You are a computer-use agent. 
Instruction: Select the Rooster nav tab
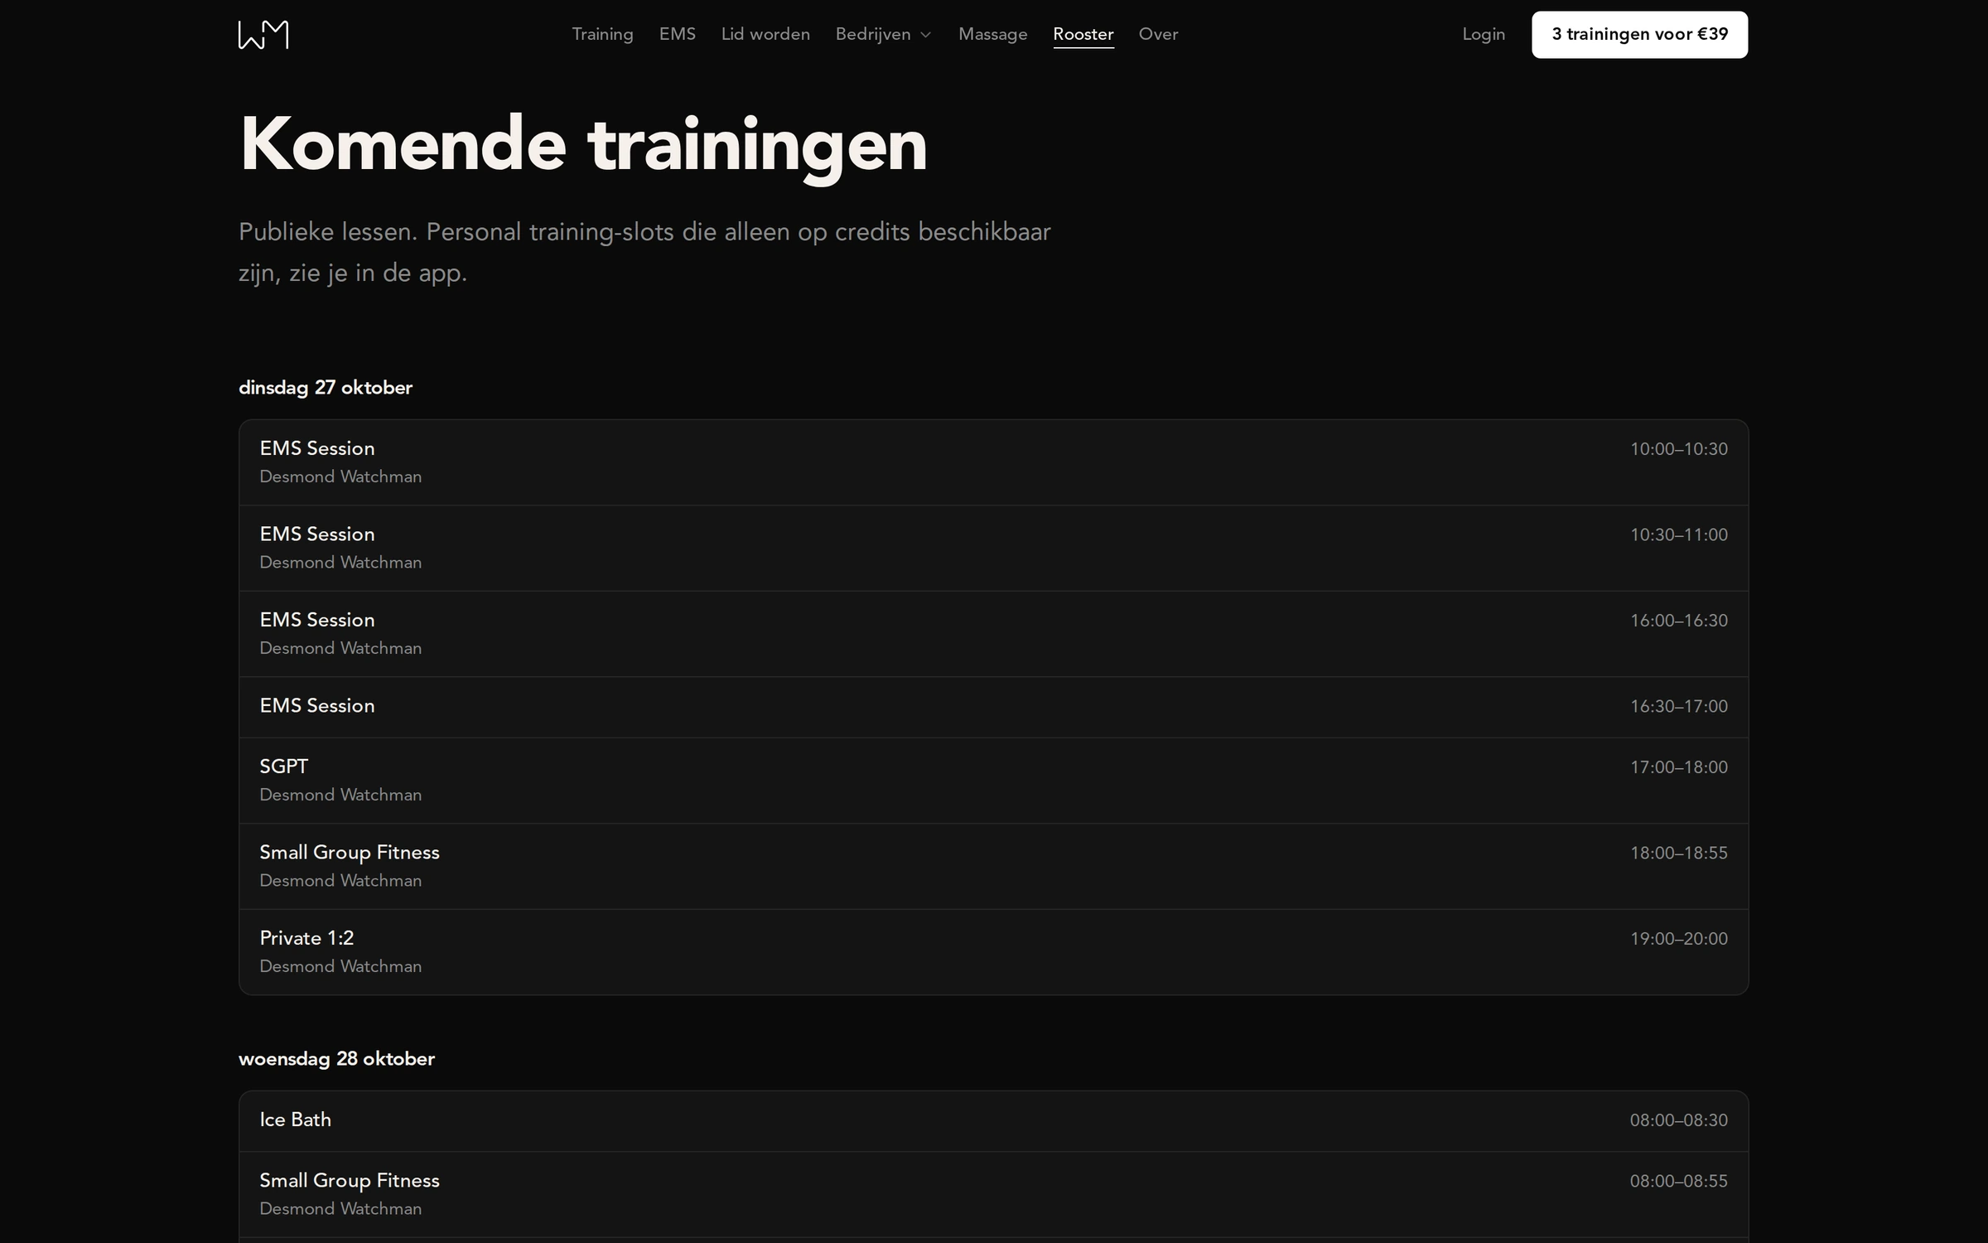[1083, 34]
